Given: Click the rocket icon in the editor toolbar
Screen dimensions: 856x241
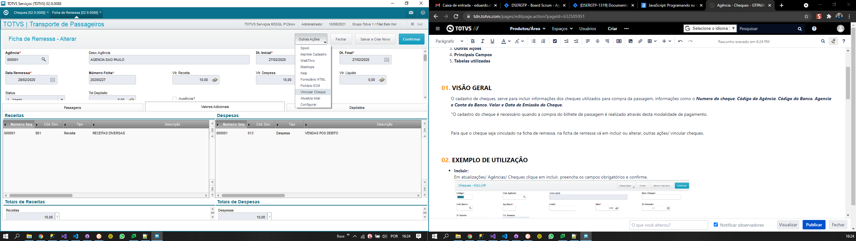Looking at the screenshot, I should [x=833, y=41].
